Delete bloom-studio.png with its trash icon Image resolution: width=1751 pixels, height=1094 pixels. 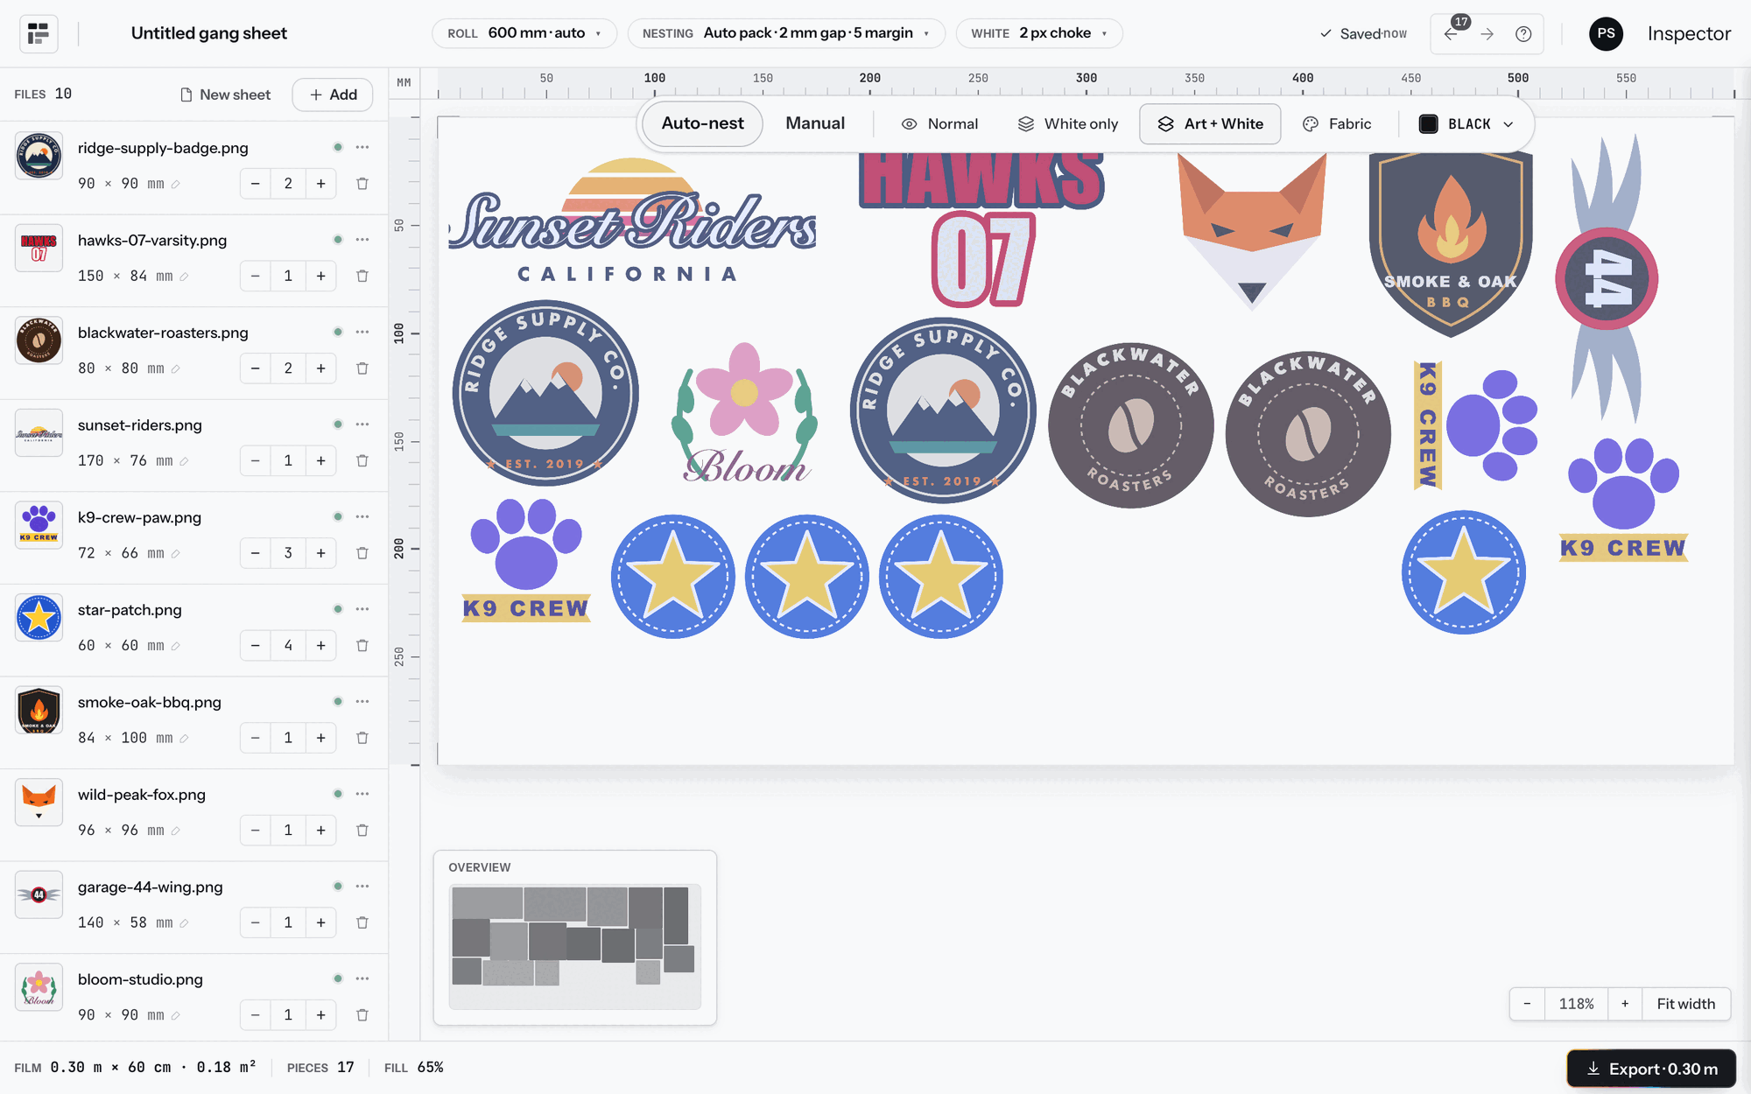[x=362, y=1015]
